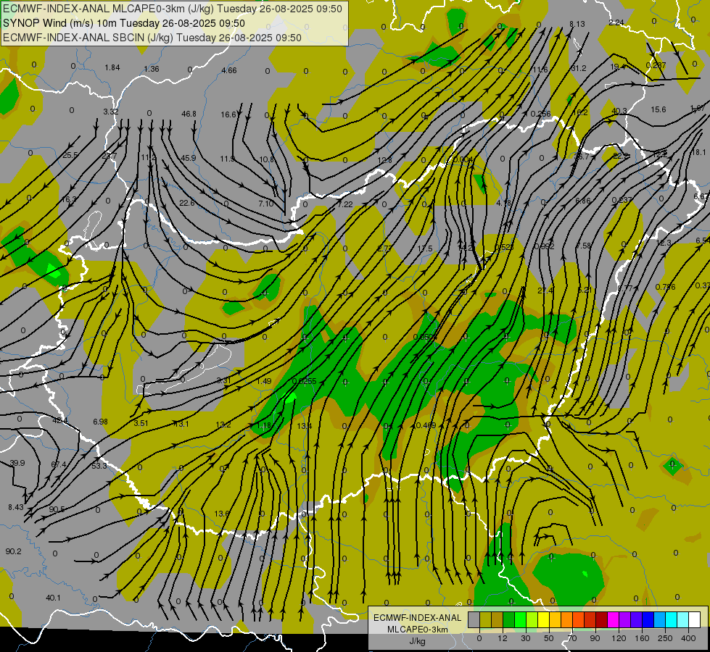Click the bright green legend swatch

pos(520,620)
